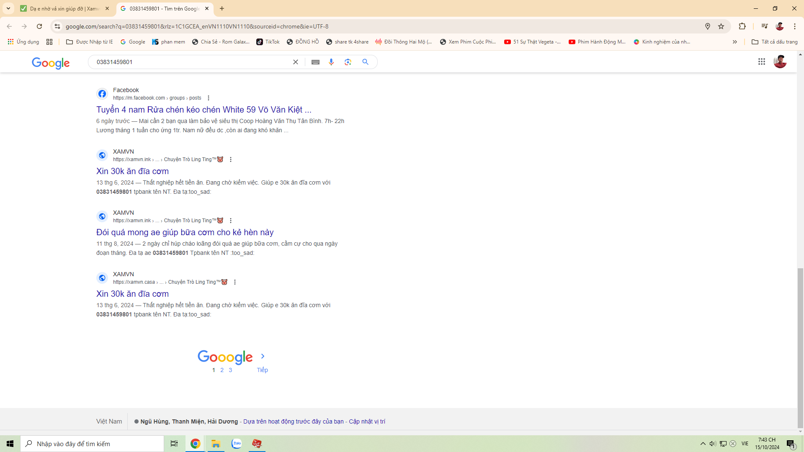This screenshot has width=804, height=452.
Task: Open Zalo from the taskbar
Action: point(237,444)
